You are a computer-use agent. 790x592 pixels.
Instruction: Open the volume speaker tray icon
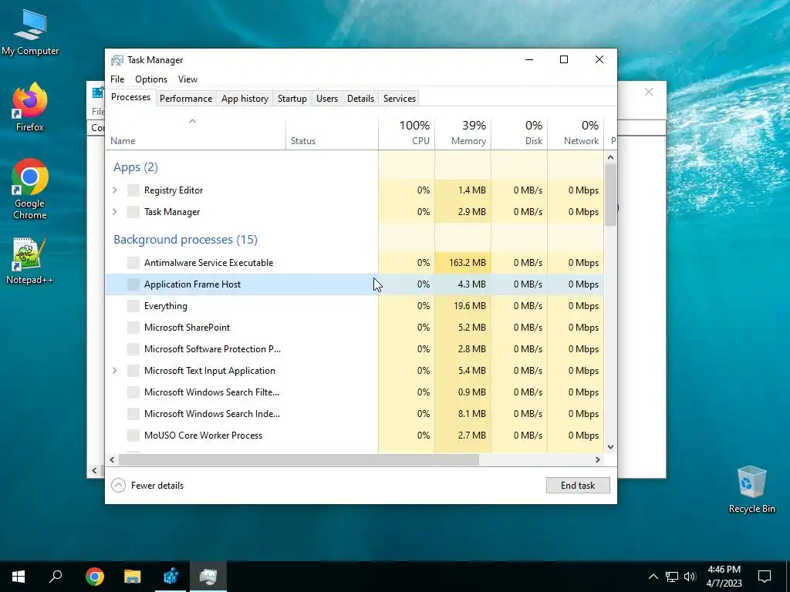tap(690, 577)
